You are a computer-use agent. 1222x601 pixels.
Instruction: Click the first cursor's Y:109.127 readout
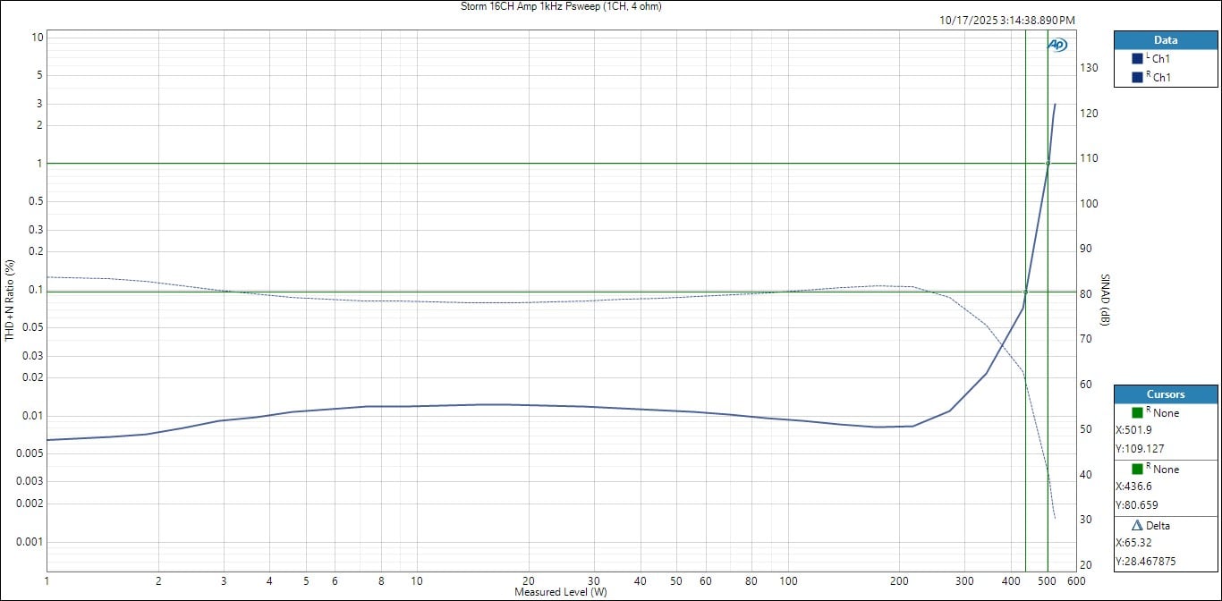click(x=1139, y=449)
